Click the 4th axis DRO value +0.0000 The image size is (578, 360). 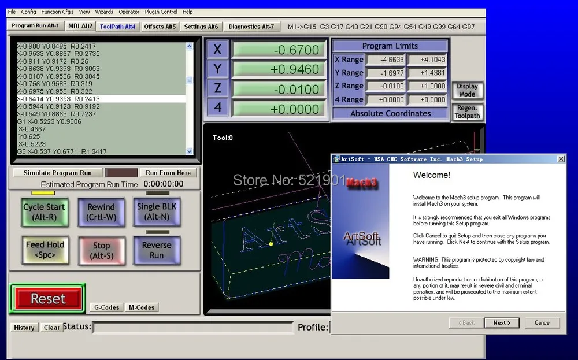(x=279, y=109)
